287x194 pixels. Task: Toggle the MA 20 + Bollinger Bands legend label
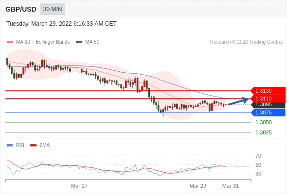pyautogui.click(x=43, y=42)
